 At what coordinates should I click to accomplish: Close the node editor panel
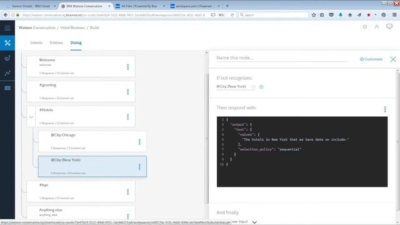pyautogui.click(x=393, y=59)
